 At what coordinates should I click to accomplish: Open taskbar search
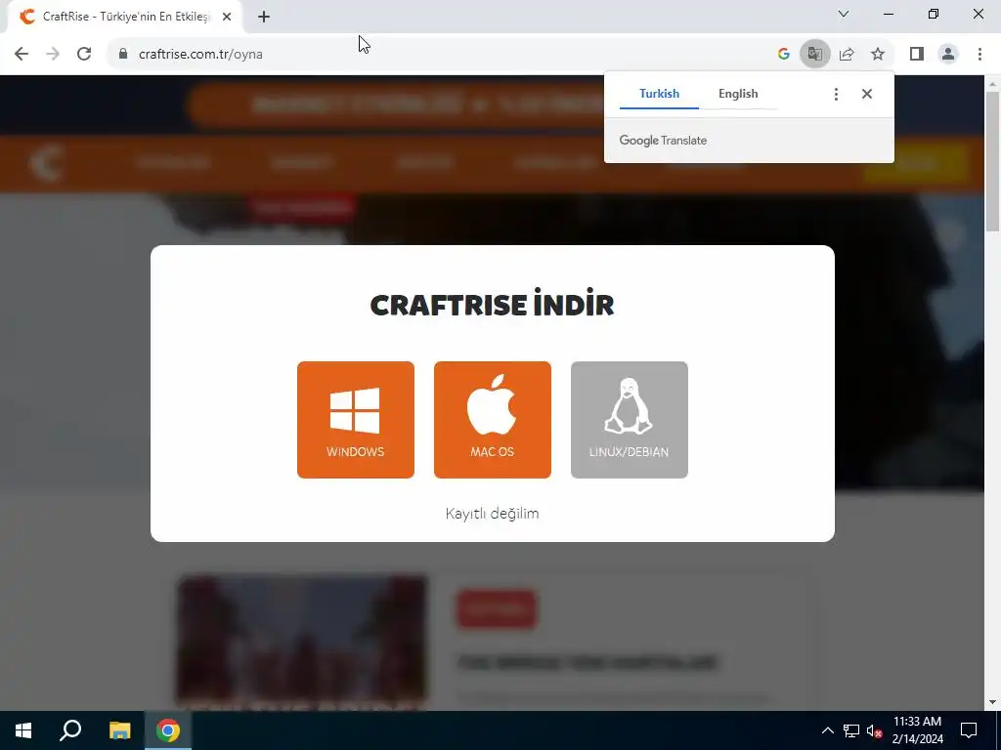[70, 730]
